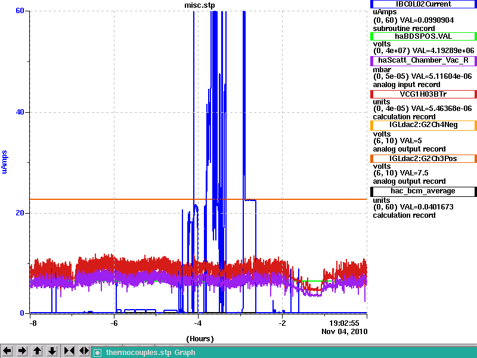This screenshot has width=477, height=358.
Task: Select the VCG1H03BTr curve legend button
Action: [423, 94]
